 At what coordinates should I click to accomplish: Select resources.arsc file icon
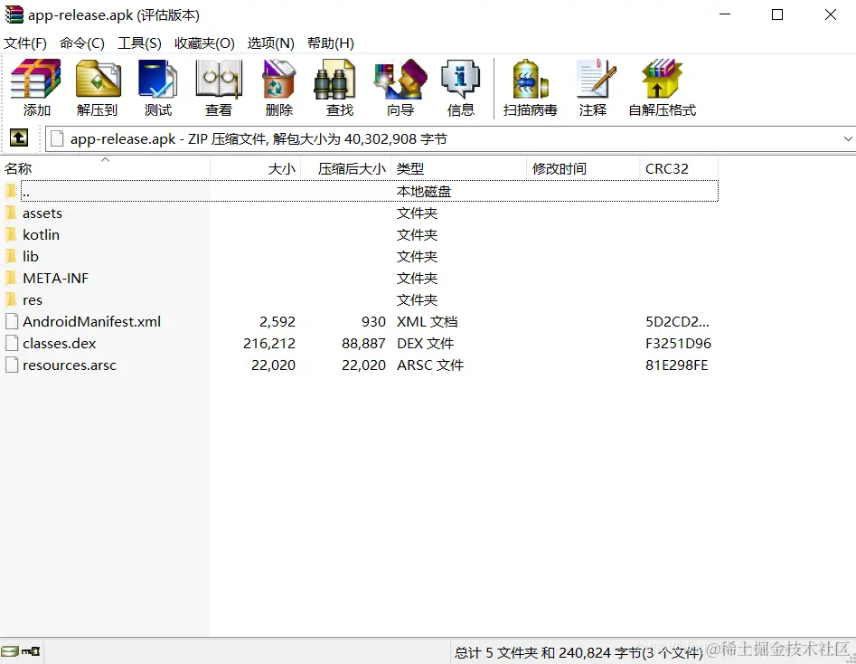tap(12, 365)
